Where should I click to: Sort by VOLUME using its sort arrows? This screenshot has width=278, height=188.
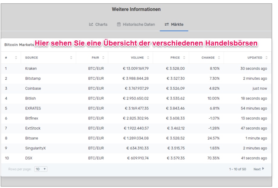148,58
